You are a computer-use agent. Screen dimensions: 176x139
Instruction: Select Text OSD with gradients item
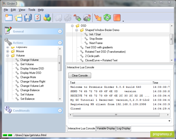pyautogui.click(x=99, y=47)
